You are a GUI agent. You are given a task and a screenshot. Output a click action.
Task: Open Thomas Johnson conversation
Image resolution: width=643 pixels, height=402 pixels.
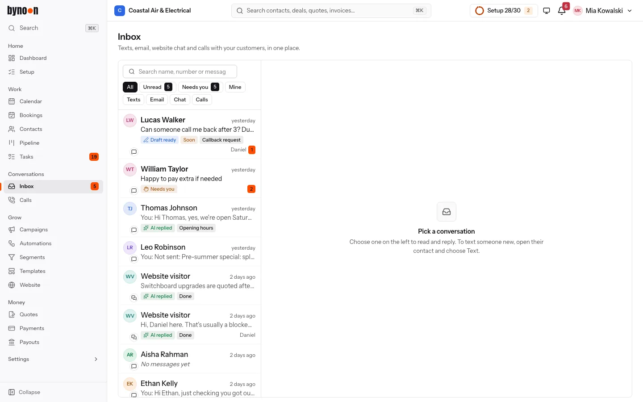(189, 218)
